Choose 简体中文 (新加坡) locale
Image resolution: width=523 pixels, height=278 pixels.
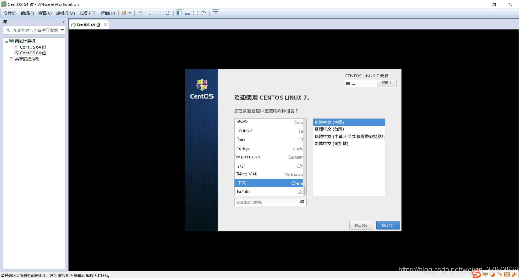click(349, 144)
